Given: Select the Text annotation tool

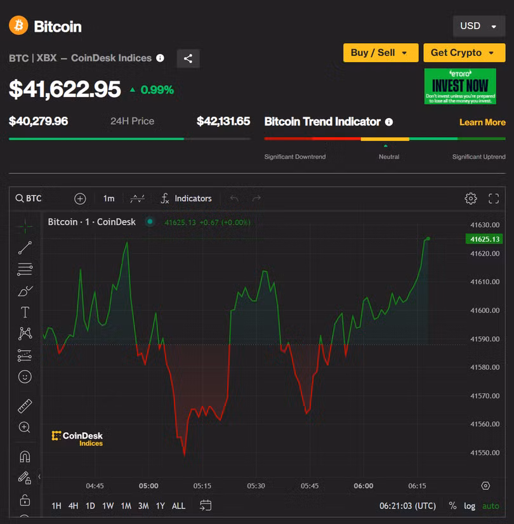Looking at the screenshot, I should point(25,312).
